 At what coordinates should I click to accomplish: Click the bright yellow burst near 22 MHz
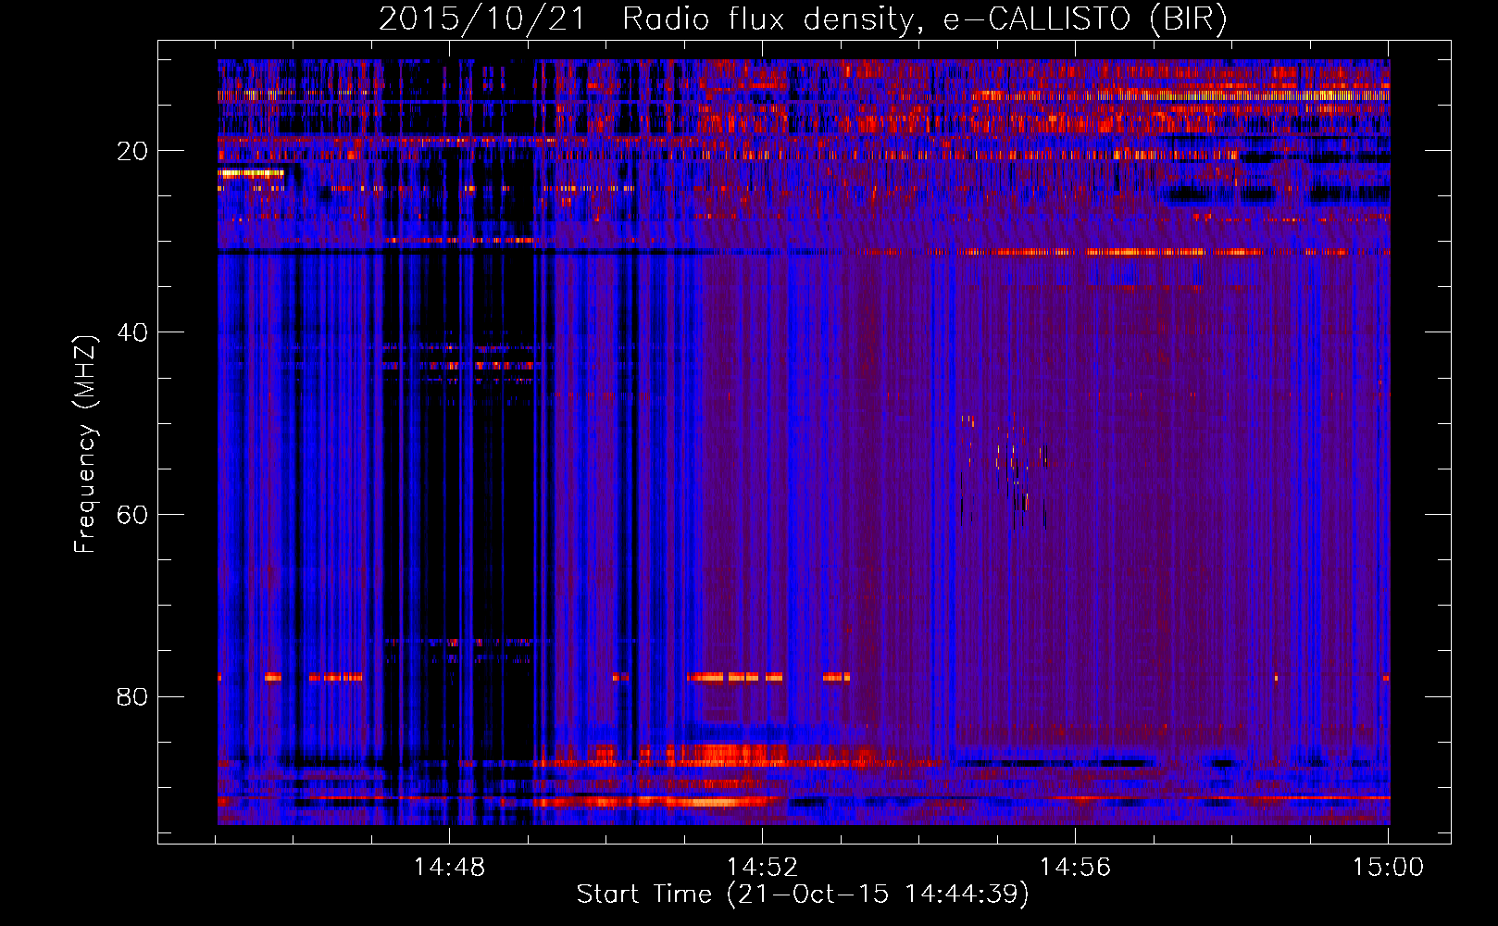click(x=251, y=173)
